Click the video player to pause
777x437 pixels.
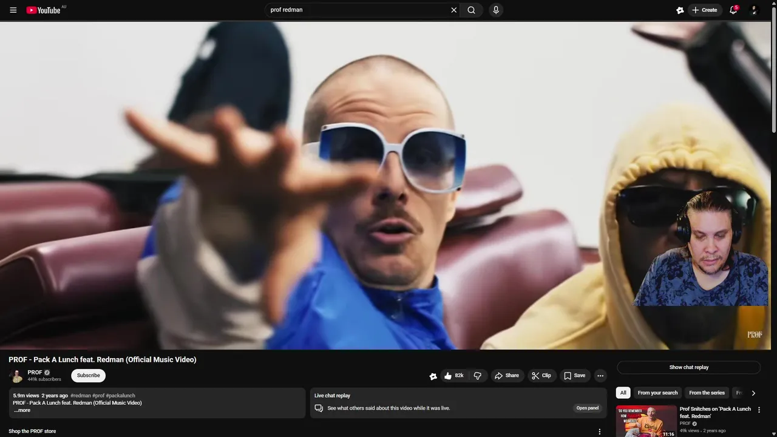385,185
